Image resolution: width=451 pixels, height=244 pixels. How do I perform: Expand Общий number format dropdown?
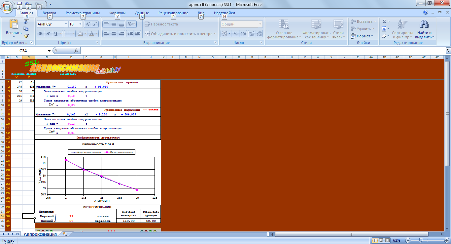click(260, 24)
